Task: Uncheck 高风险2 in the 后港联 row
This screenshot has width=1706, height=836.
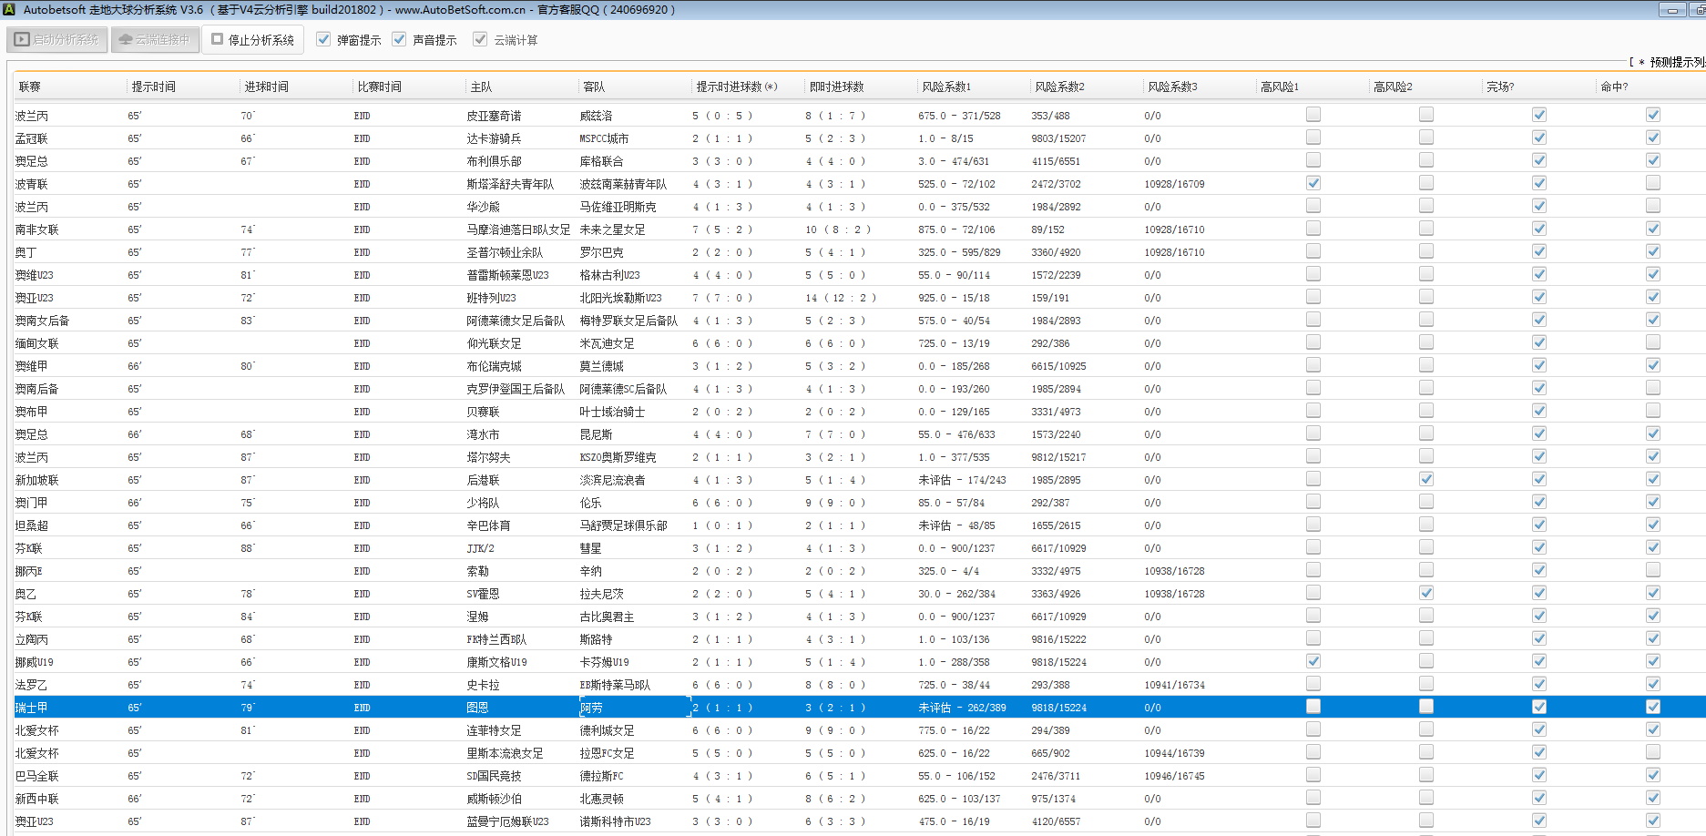Action: (1425, 479)
